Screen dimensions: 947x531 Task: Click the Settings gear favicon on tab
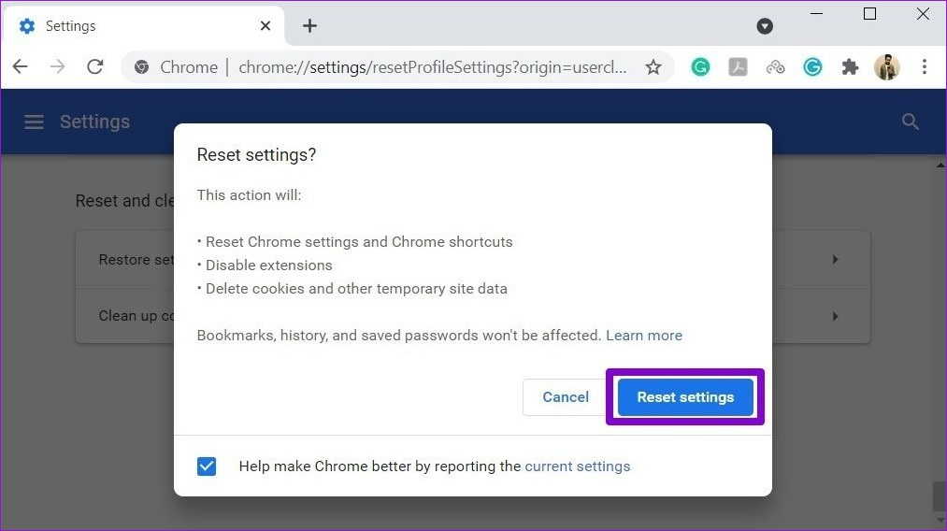(26, 26)
